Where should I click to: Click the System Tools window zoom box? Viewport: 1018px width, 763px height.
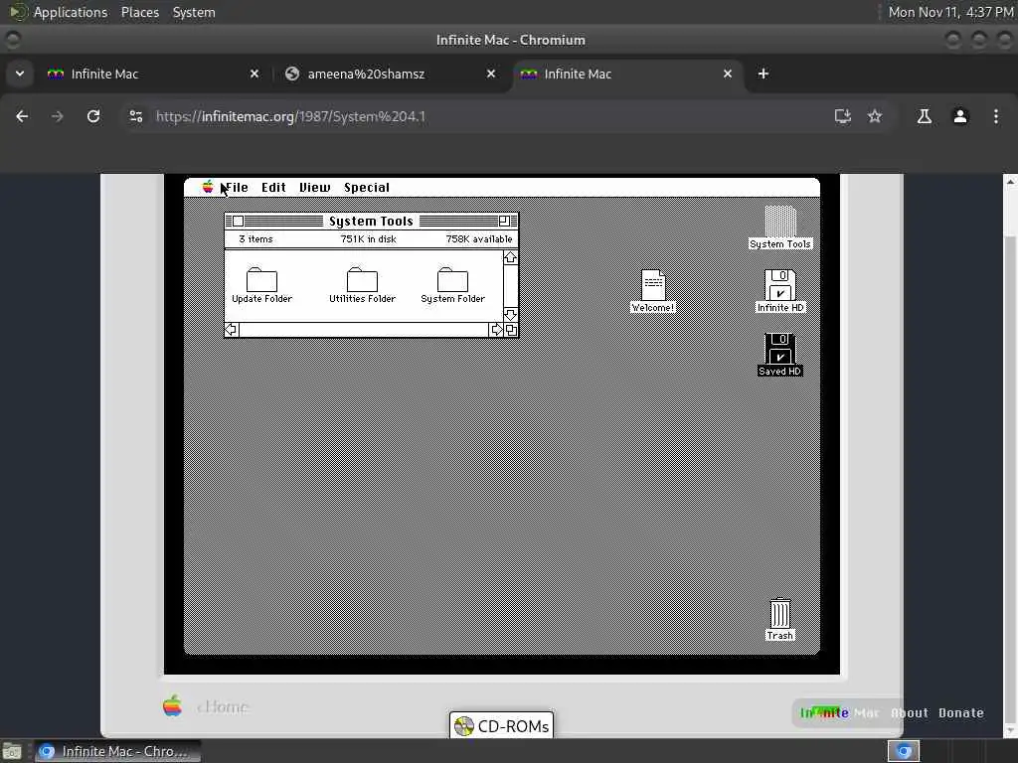(x=504, y=221)
